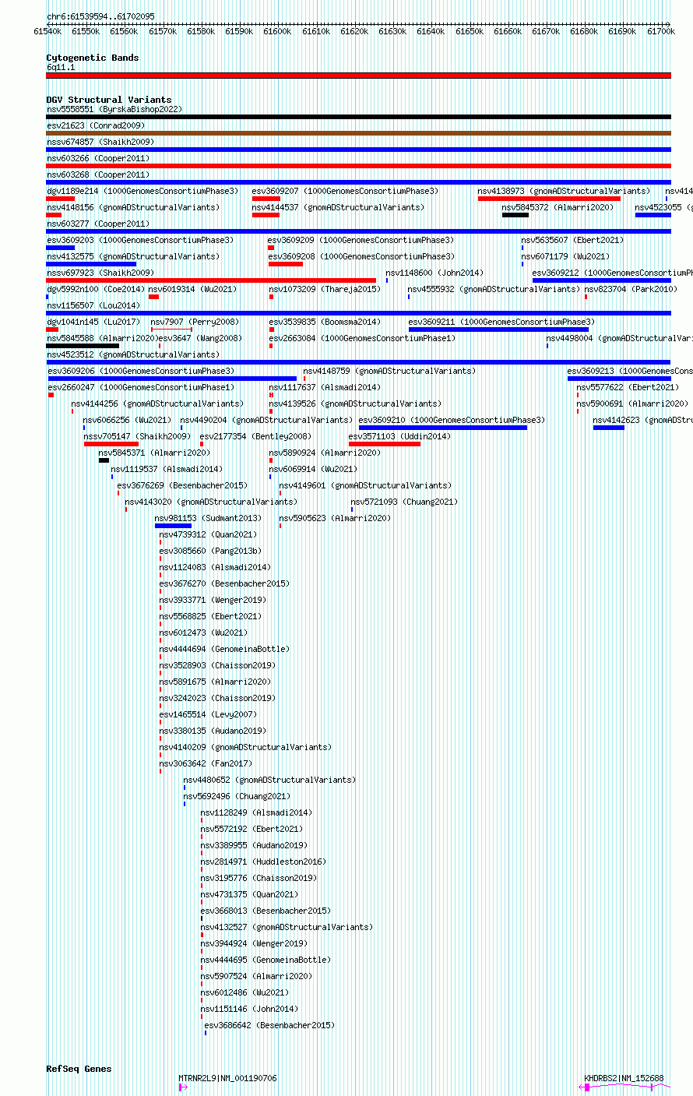Click nsv4523512 (gnomADStructuralVariants) label
Screen dimensions: 693x1096
coord(133,354)
